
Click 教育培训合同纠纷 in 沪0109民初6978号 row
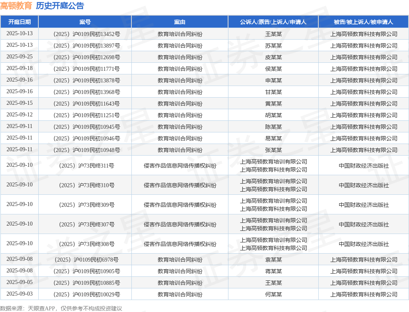[180, 260]
